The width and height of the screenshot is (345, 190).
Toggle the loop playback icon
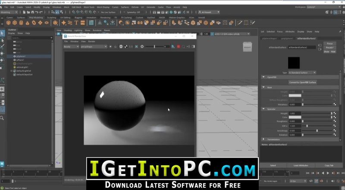[311, 181]
